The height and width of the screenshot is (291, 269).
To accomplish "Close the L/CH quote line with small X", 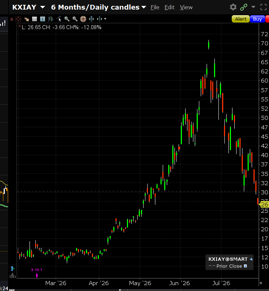I will point(20,26).
